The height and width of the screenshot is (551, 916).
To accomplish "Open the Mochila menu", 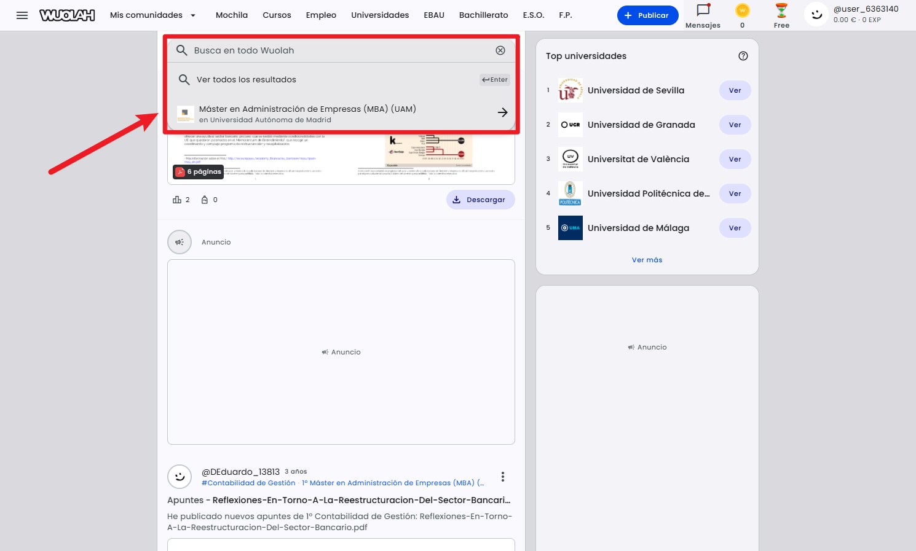I will pos(232,15).
